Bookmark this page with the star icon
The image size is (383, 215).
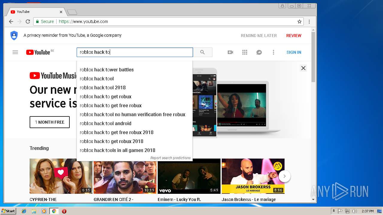click(x=299, y=21)
